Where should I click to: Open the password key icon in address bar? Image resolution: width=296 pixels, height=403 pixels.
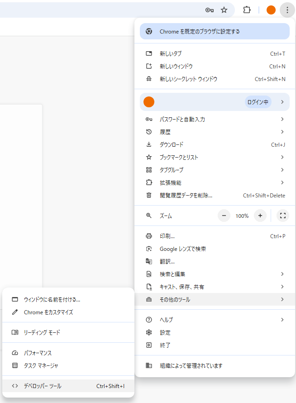(209, 10)
